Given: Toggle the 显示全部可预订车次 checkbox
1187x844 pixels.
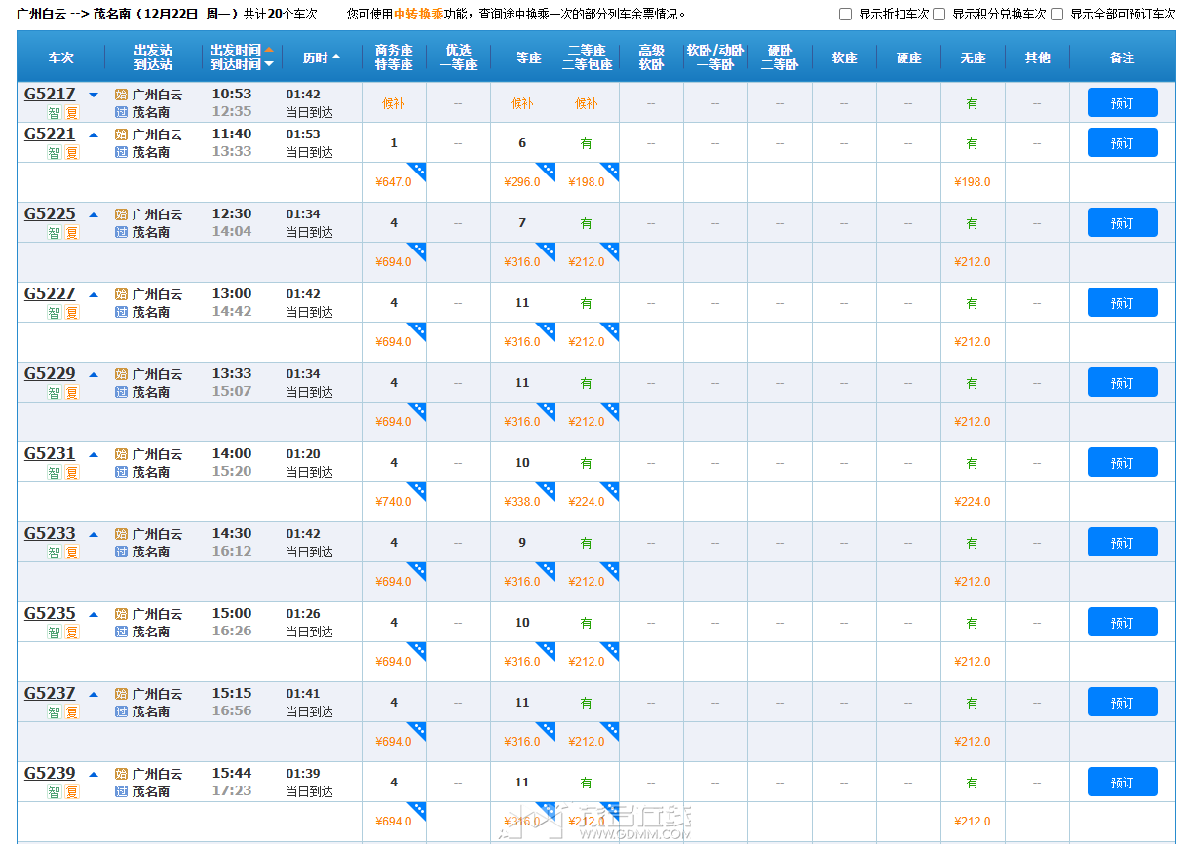Looking at the screenshot, I should [1056, 15].
